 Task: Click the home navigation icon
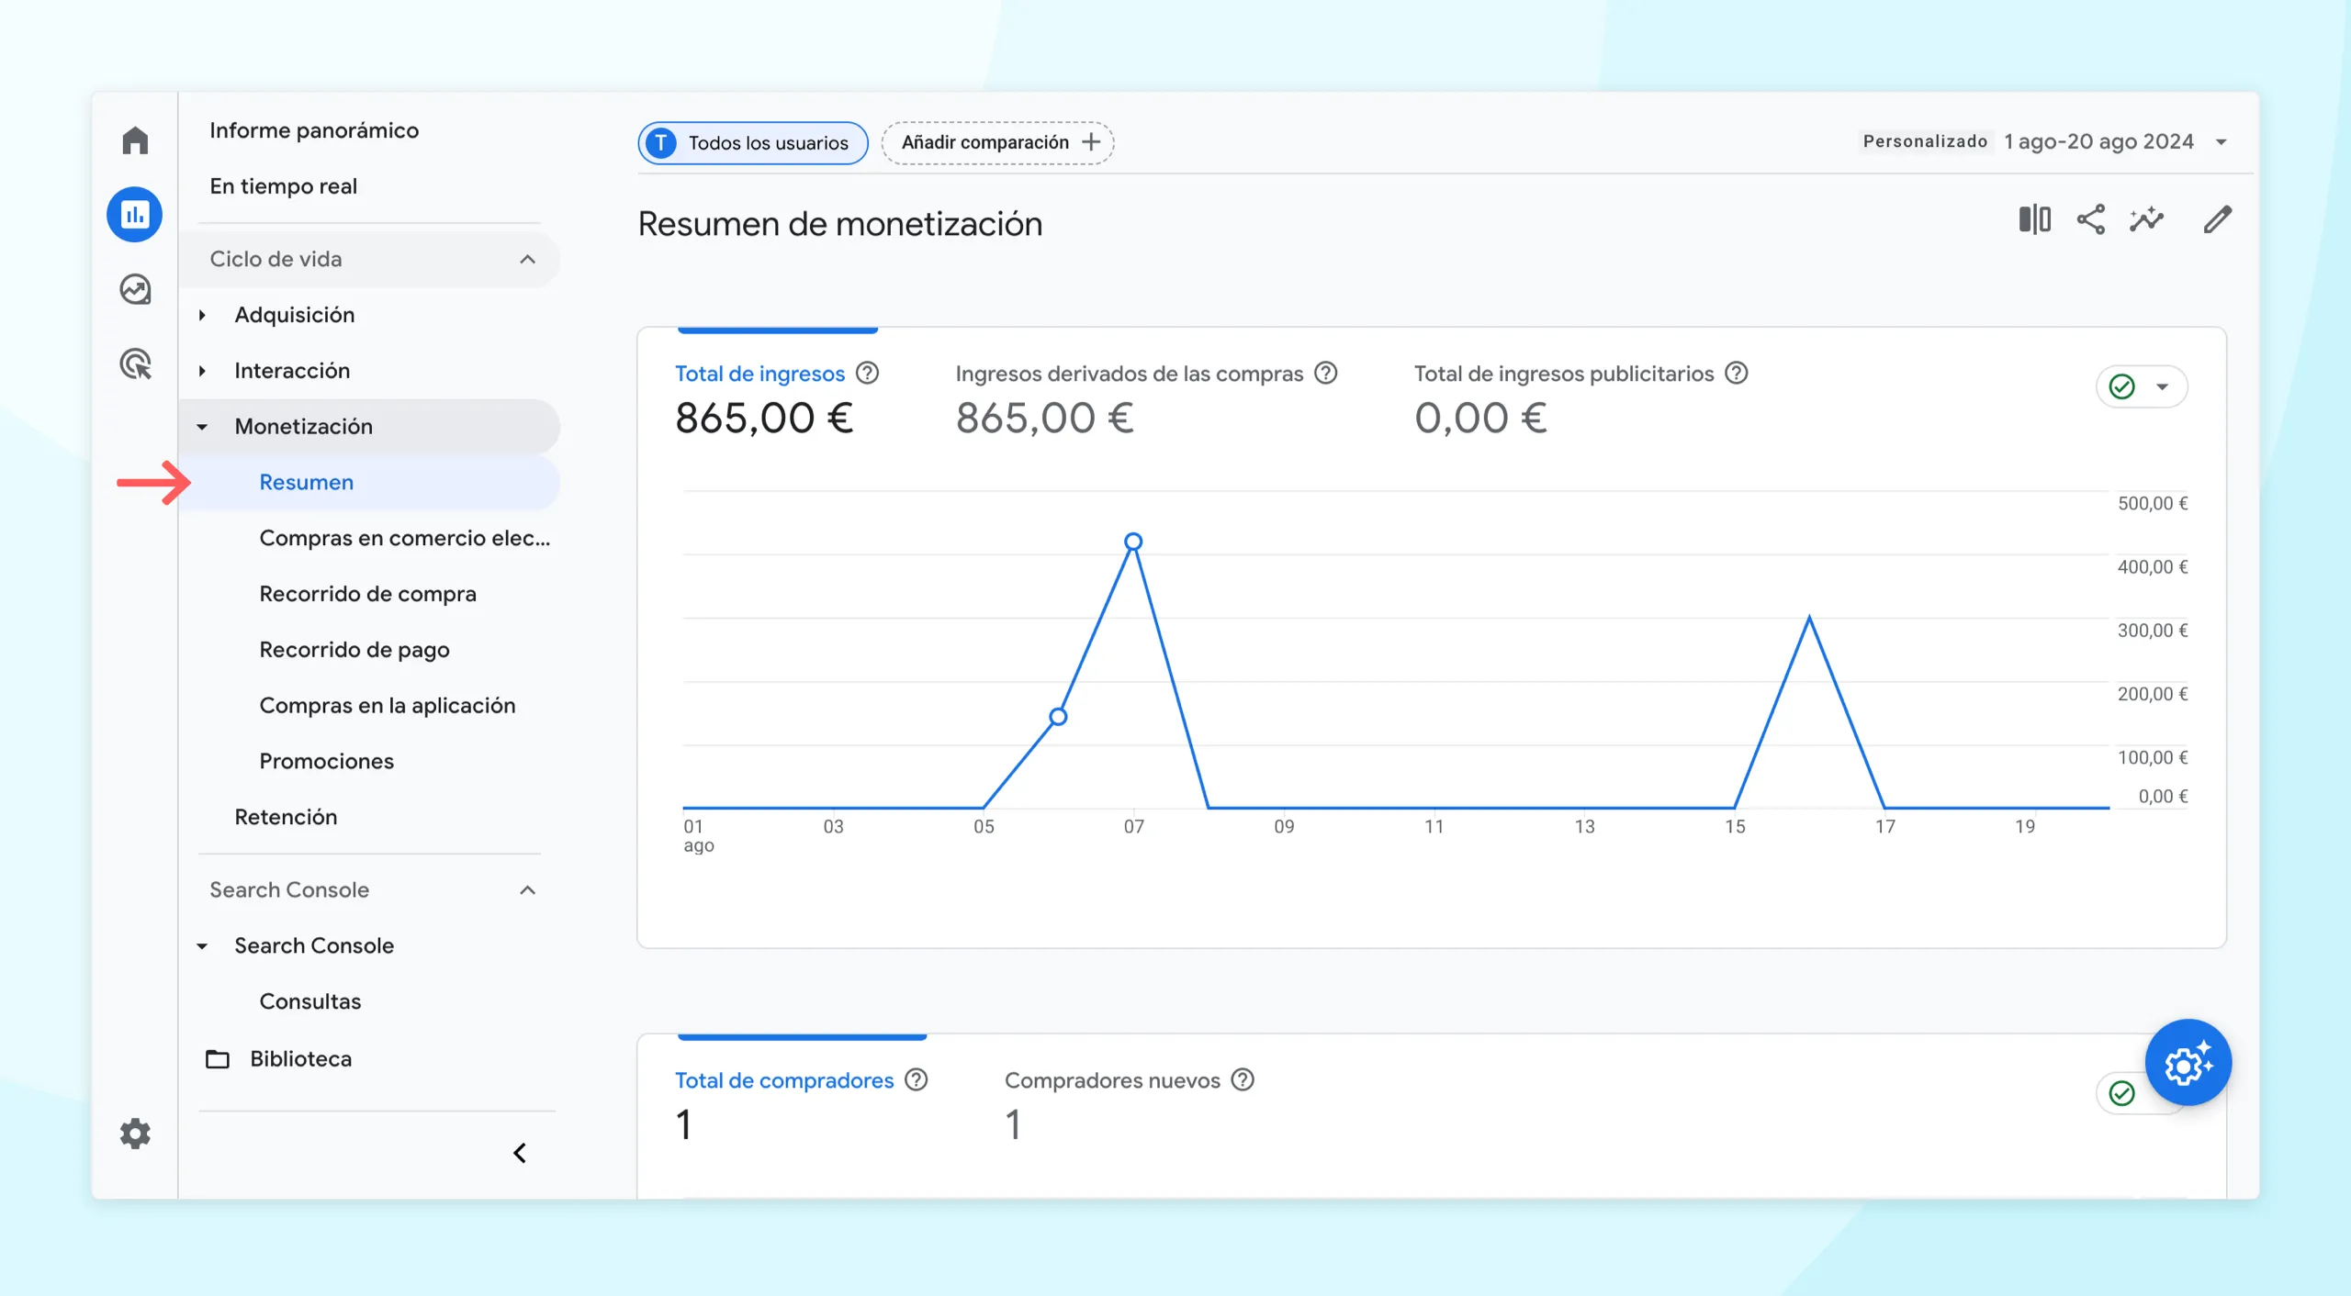136,139
